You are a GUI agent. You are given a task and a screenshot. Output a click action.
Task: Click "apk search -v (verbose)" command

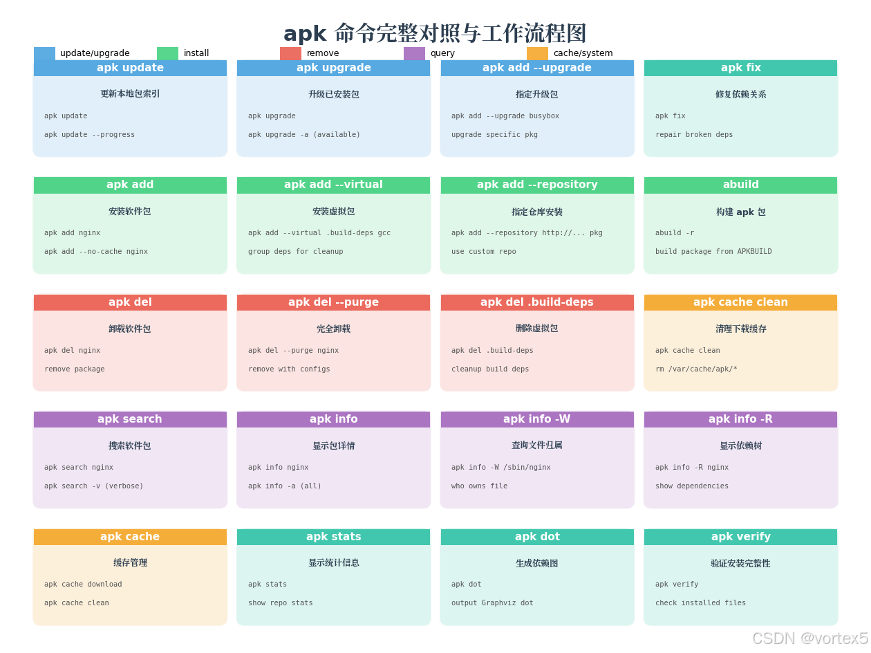tap(94, 486)
